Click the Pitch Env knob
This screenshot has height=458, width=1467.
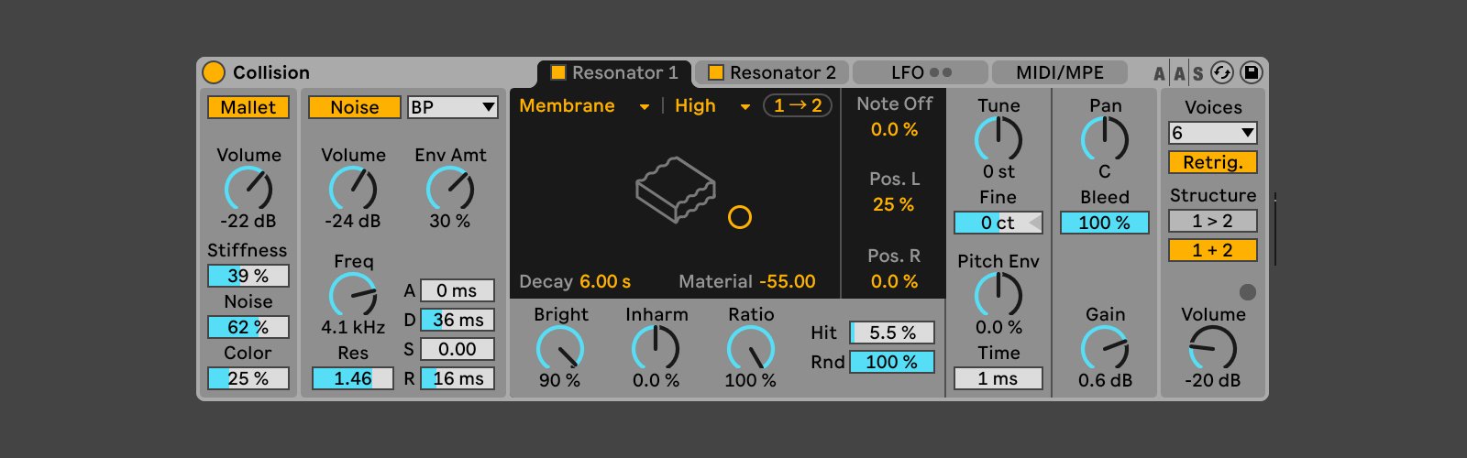pos(998,296)
